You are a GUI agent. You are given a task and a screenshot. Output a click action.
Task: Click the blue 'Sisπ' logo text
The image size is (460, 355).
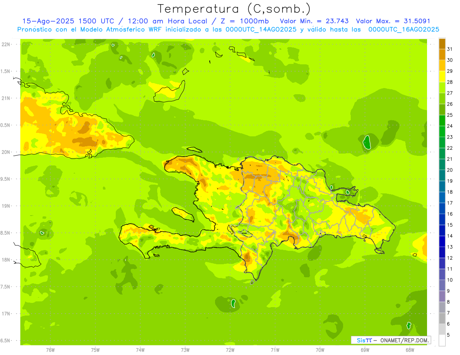coord(364,340)
